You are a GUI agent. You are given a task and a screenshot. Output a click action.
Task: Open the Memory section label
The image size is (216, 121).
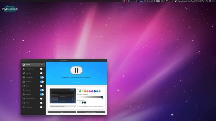tap(28, 82)
